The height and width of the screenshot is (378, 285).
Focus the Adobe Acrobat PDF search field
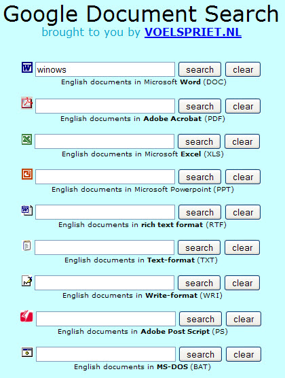[x=105, y=106]
